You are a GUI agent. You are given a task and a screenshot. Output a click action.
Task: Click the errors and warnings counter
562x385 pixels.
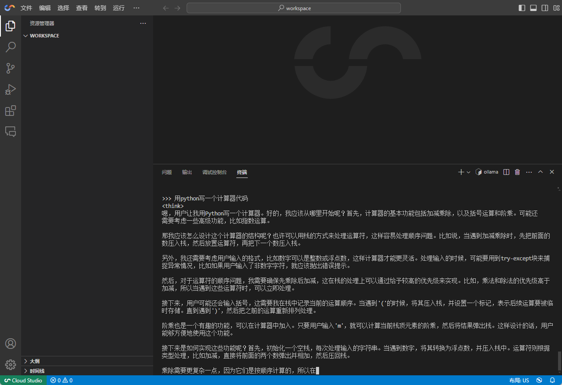coord(61,380)
